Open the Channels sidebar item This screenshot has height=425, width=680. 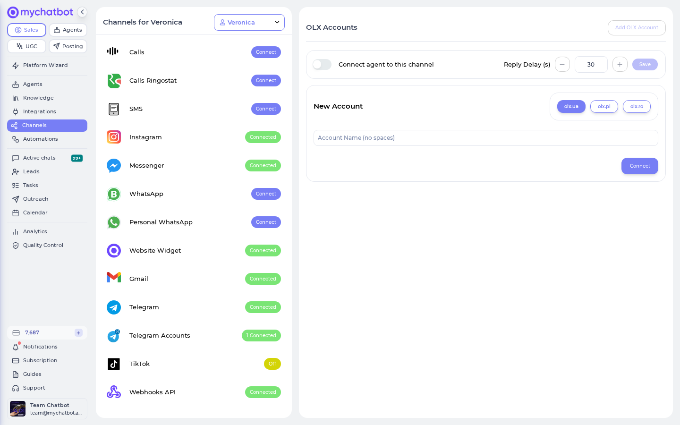pos(47,126)
